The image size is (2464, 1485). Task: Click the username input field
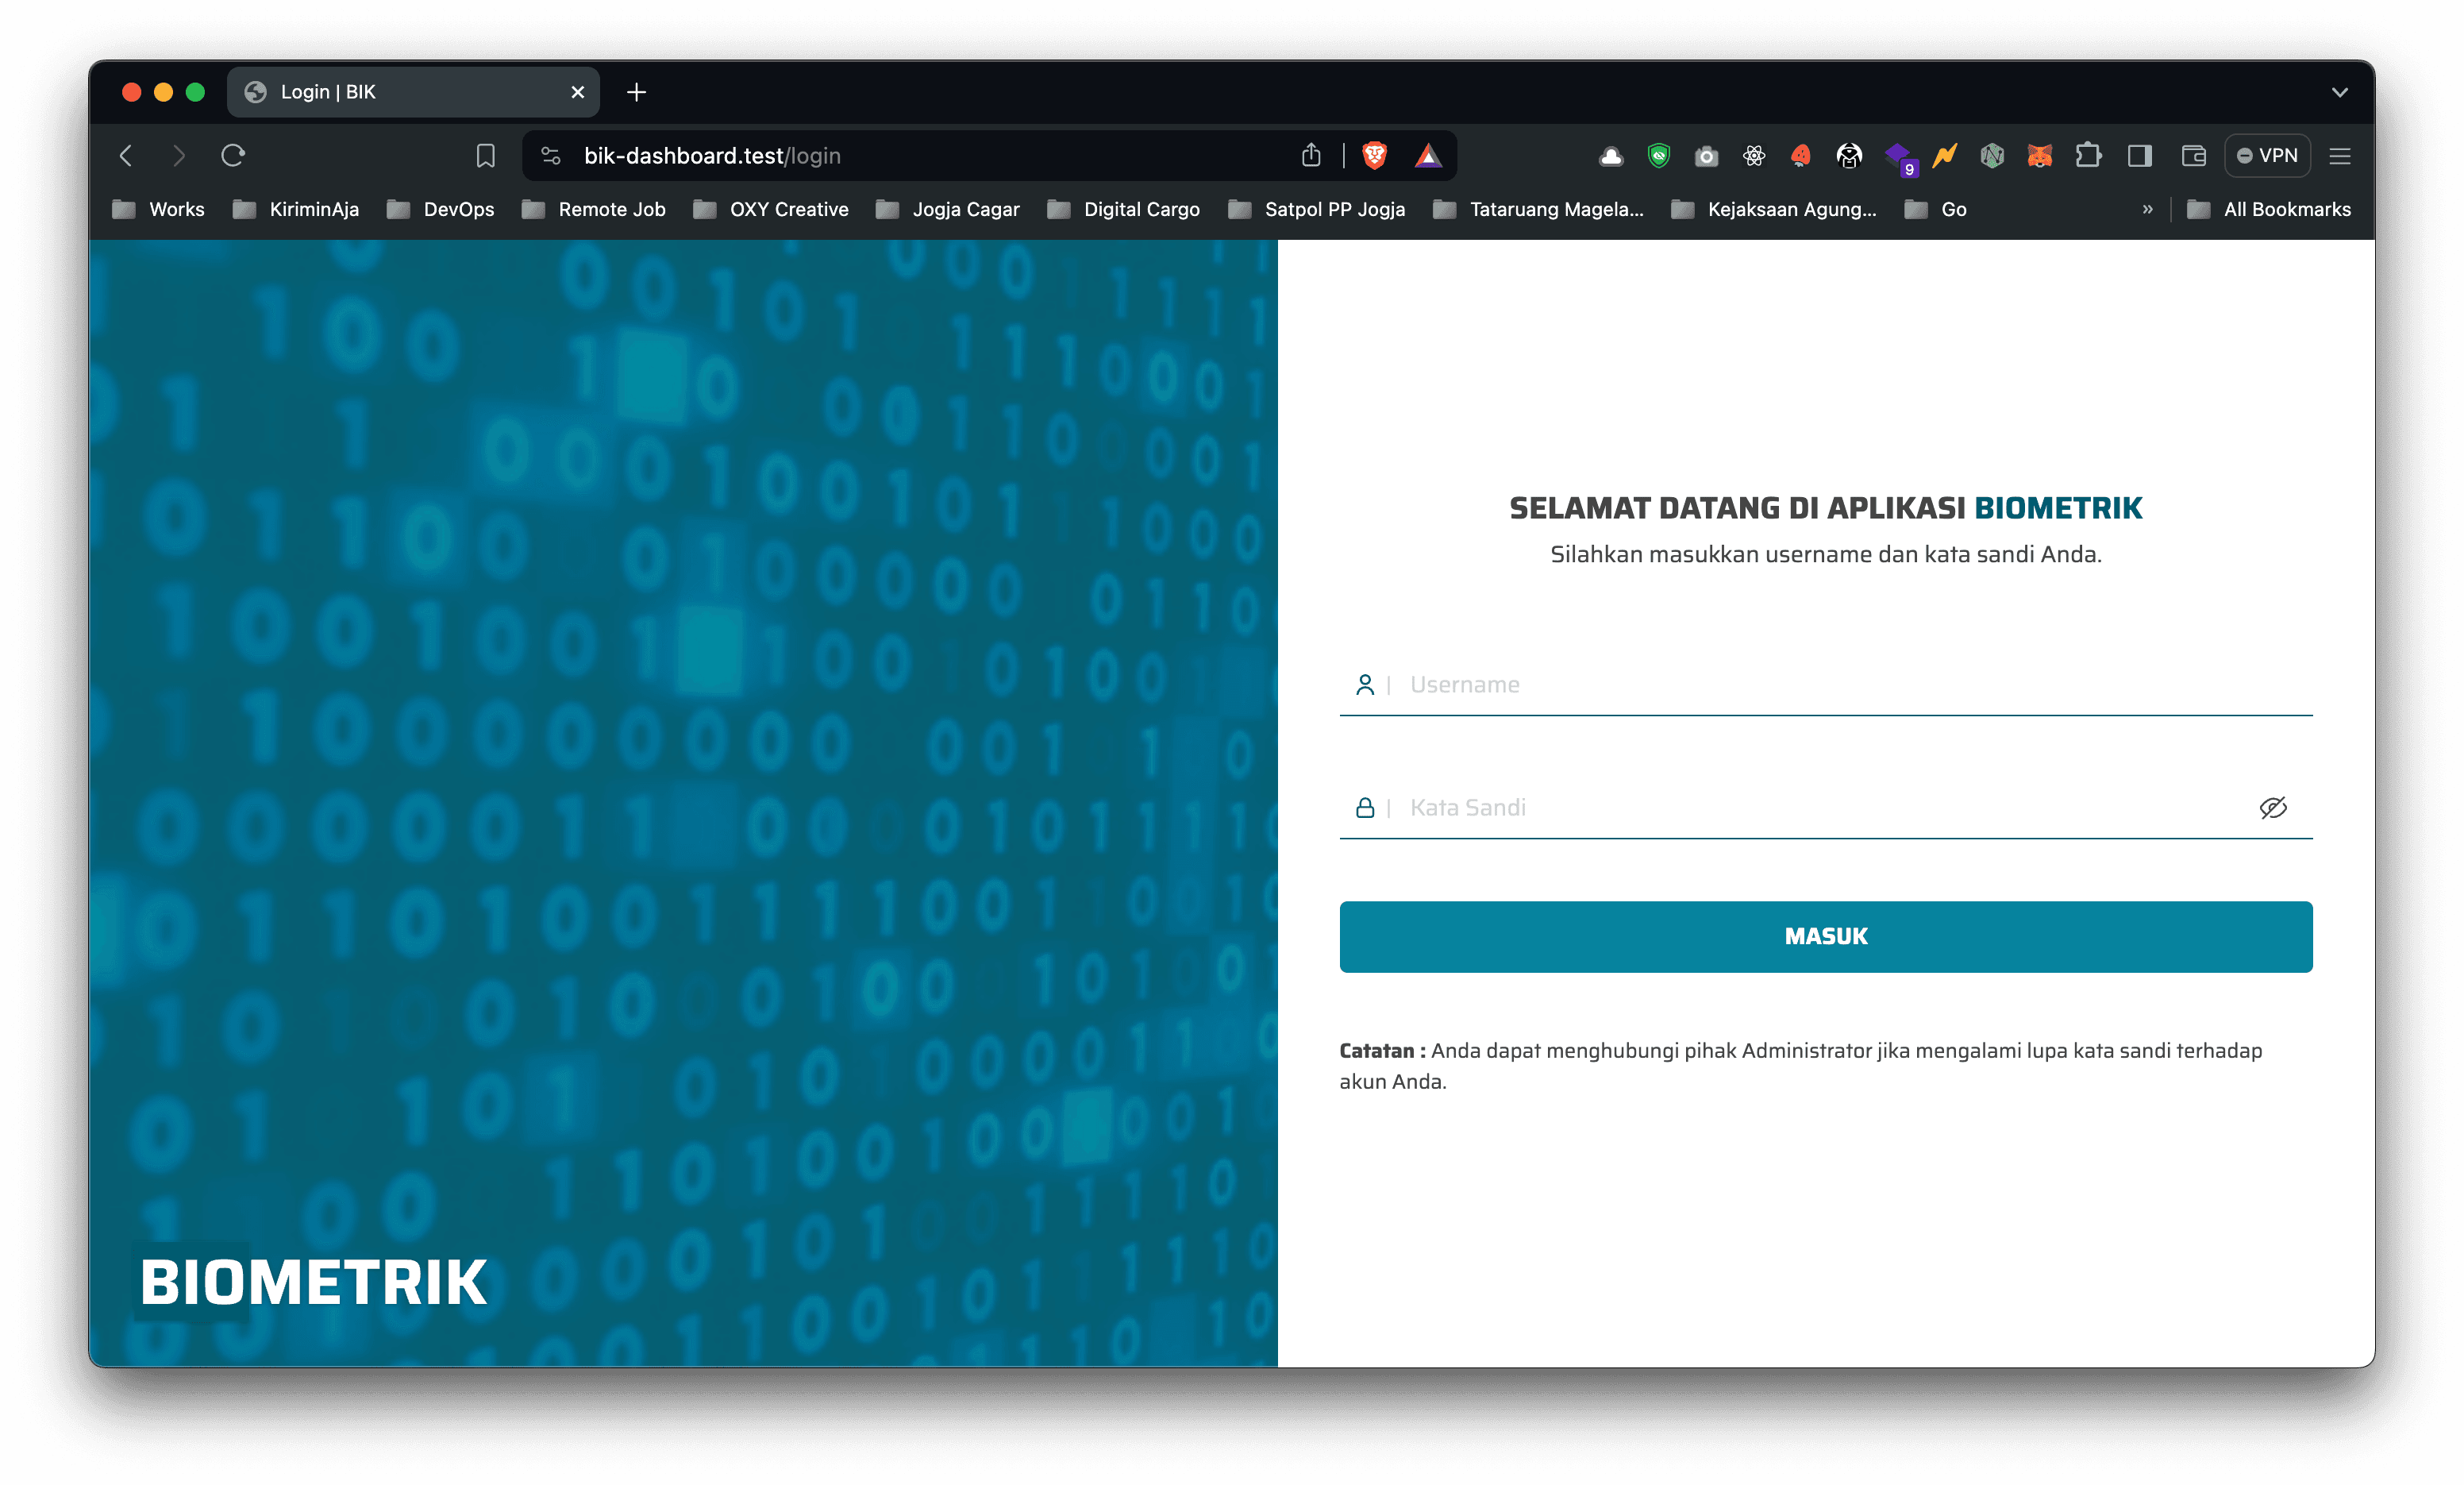pyautogui.click(x=1825, y=684)
